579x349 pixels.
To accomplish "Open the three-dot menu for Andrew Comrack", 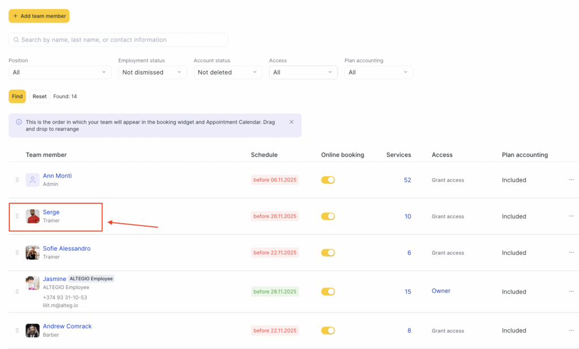I will tap(571, 331).
